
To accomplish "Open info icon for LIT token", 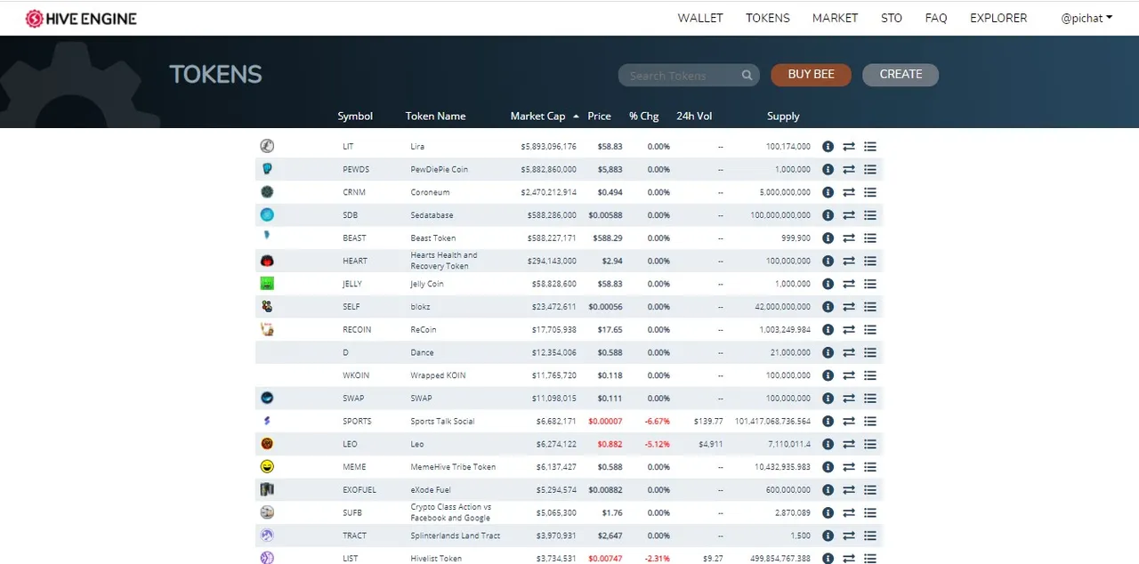I will 828,146.
